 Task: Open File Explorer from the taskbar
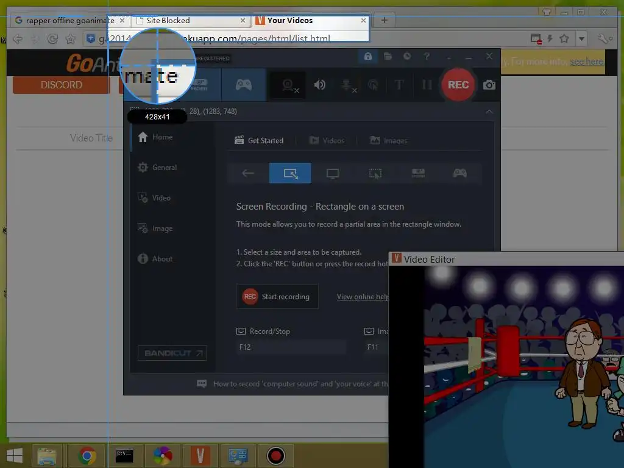pyautogui.click(x=46, y=456)
